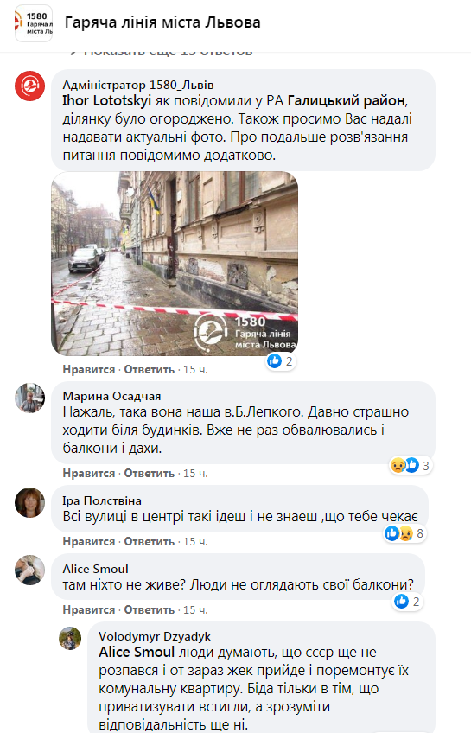Image resolution: width=471 pixels, height=733 pixels.
Task: Show reactions on Іра Полствіна comment
Action: [404, 533]
